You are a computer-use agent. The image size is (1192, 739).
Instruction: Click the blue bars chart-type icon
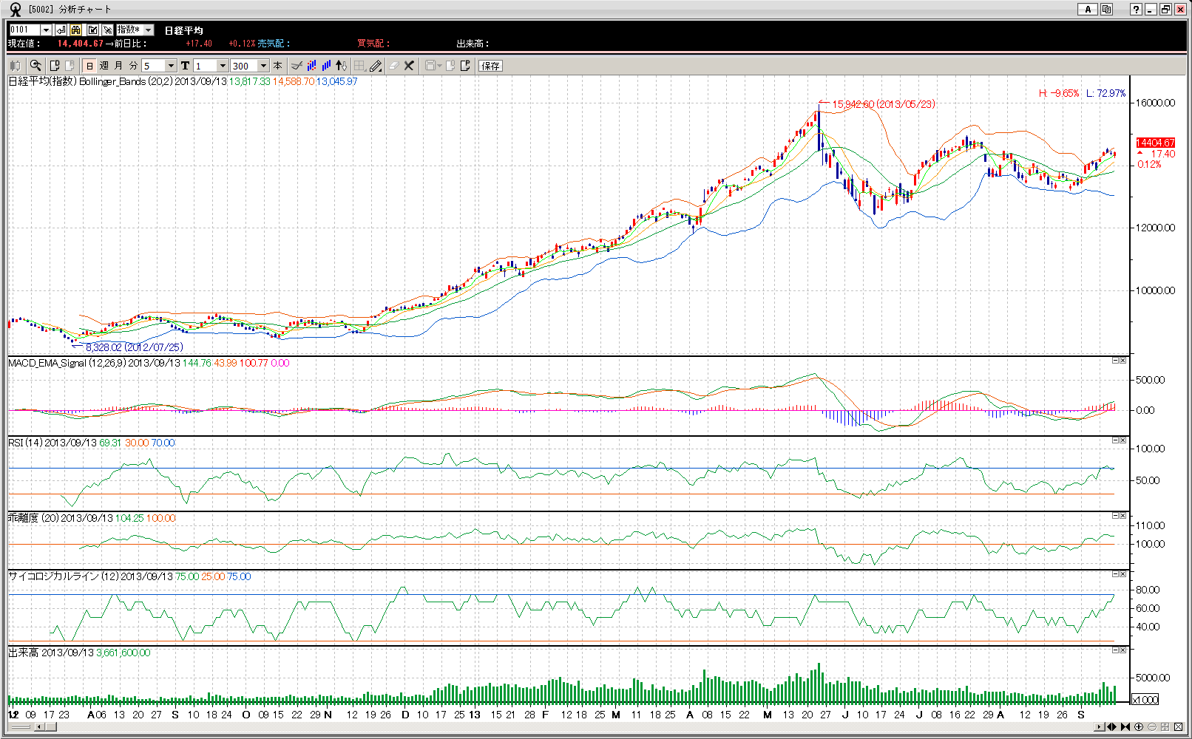pos(326,66)
